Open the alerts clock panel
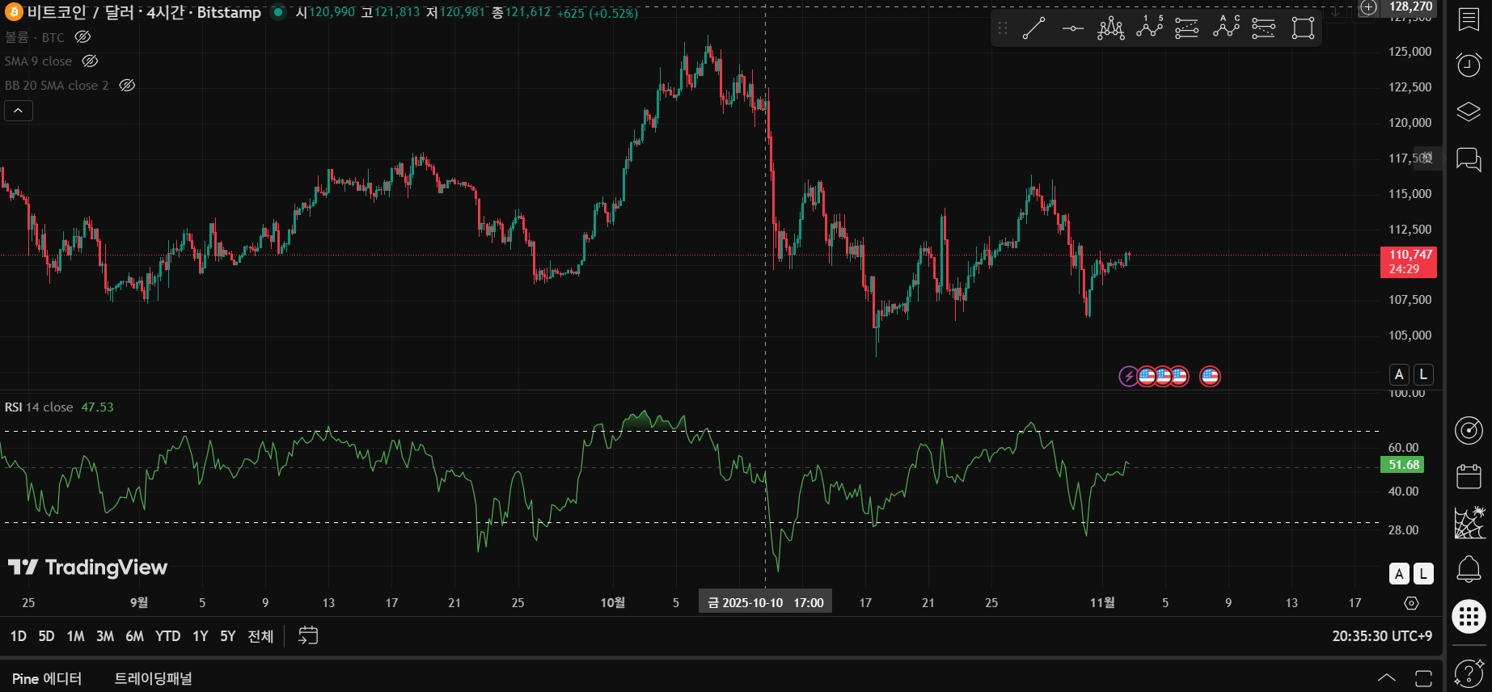 pos(1469,65)
